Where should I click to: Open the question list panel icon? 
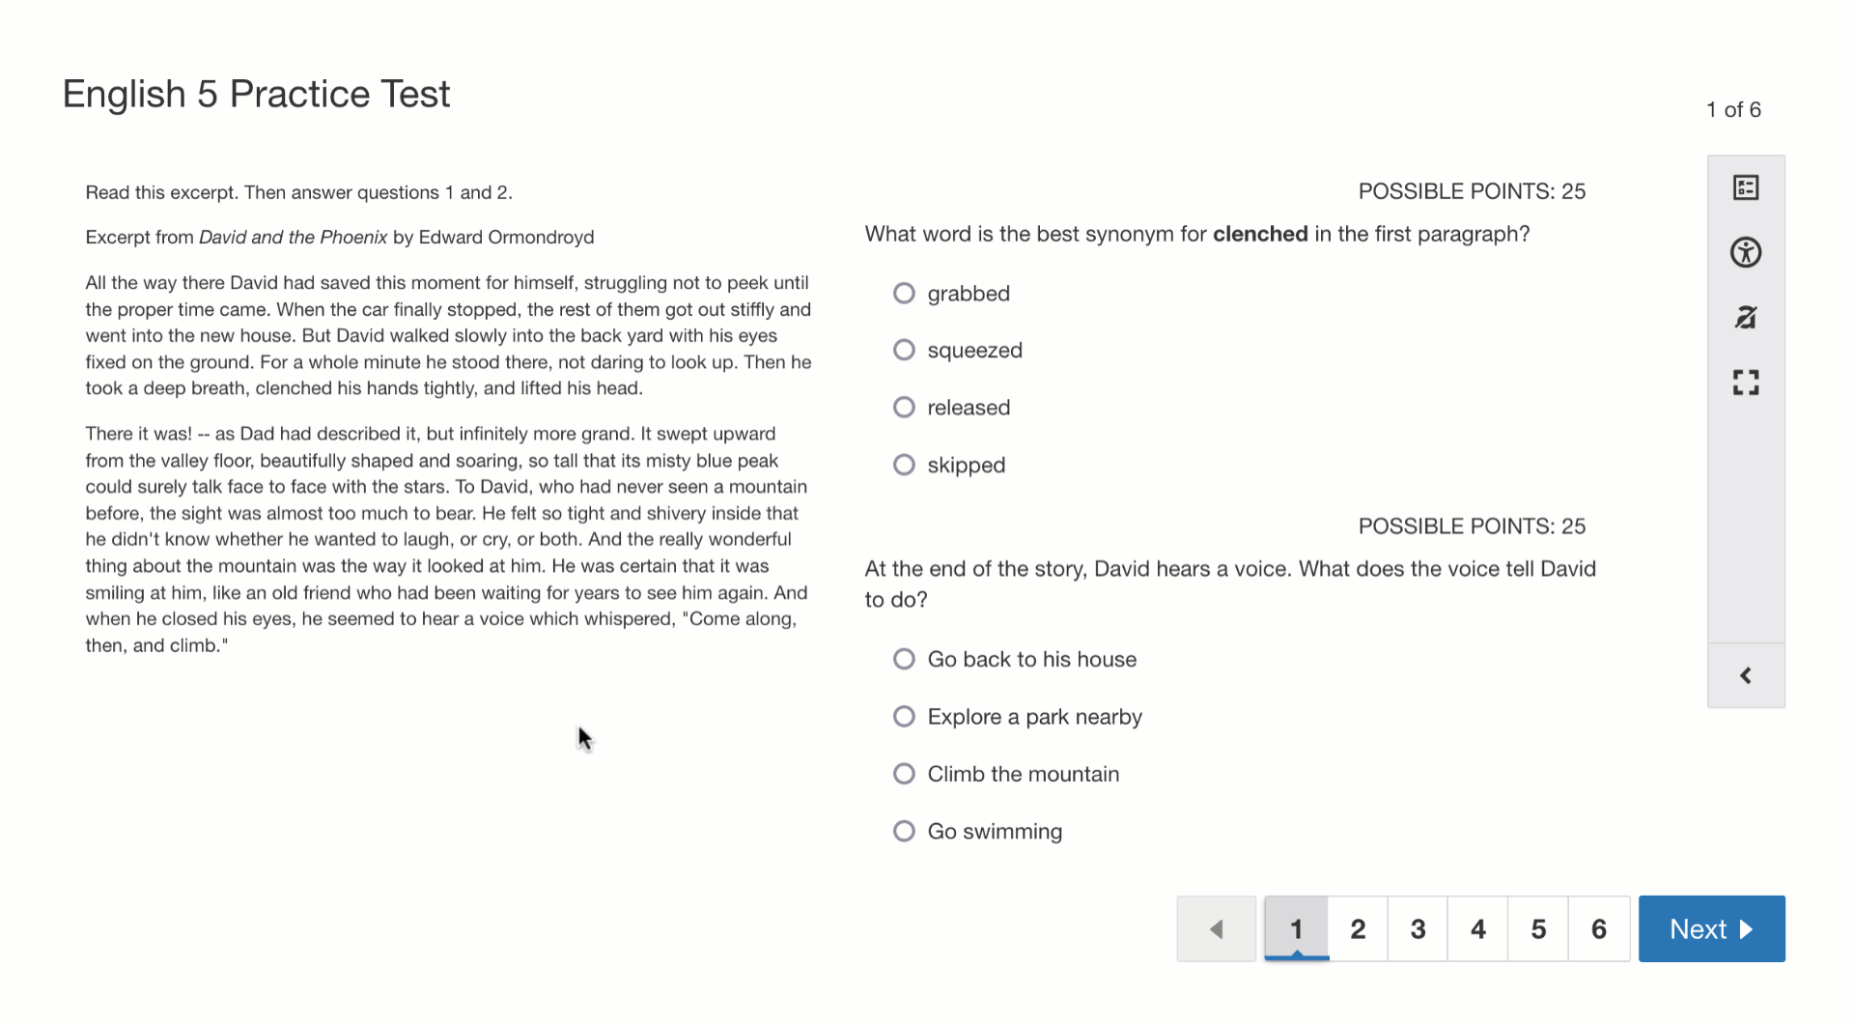tap(1745, 187)
